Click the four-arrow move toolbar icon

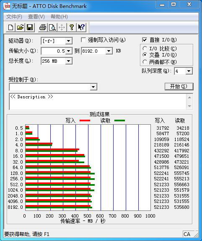click(62, 28)
